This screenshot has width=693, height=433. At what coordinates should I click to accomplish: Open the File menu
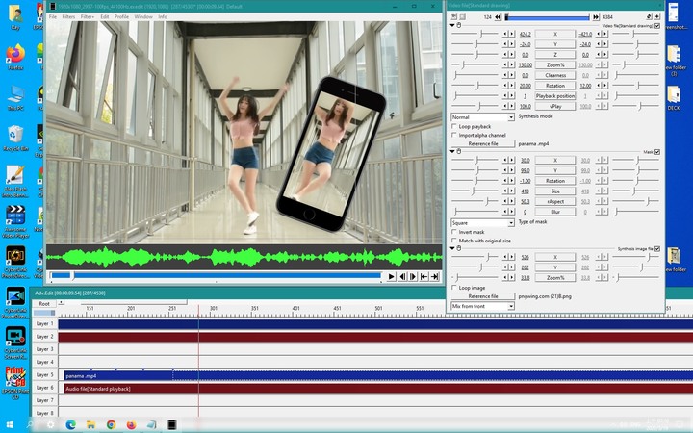[x=53, y=16]
